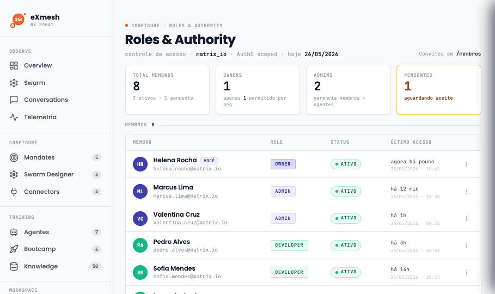The image size is (495, 294).
Task: Click the SM avatar of Sofia Mendes
Action: [x=140, y=273]
